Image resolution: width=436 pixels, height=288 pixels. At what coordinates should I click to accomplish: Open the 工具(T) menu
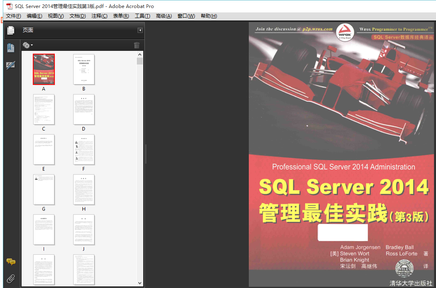click(x=142, y=16)
